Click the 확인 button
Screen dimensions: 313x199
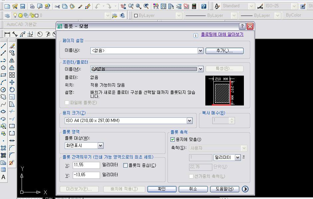(x=162, y=189)
